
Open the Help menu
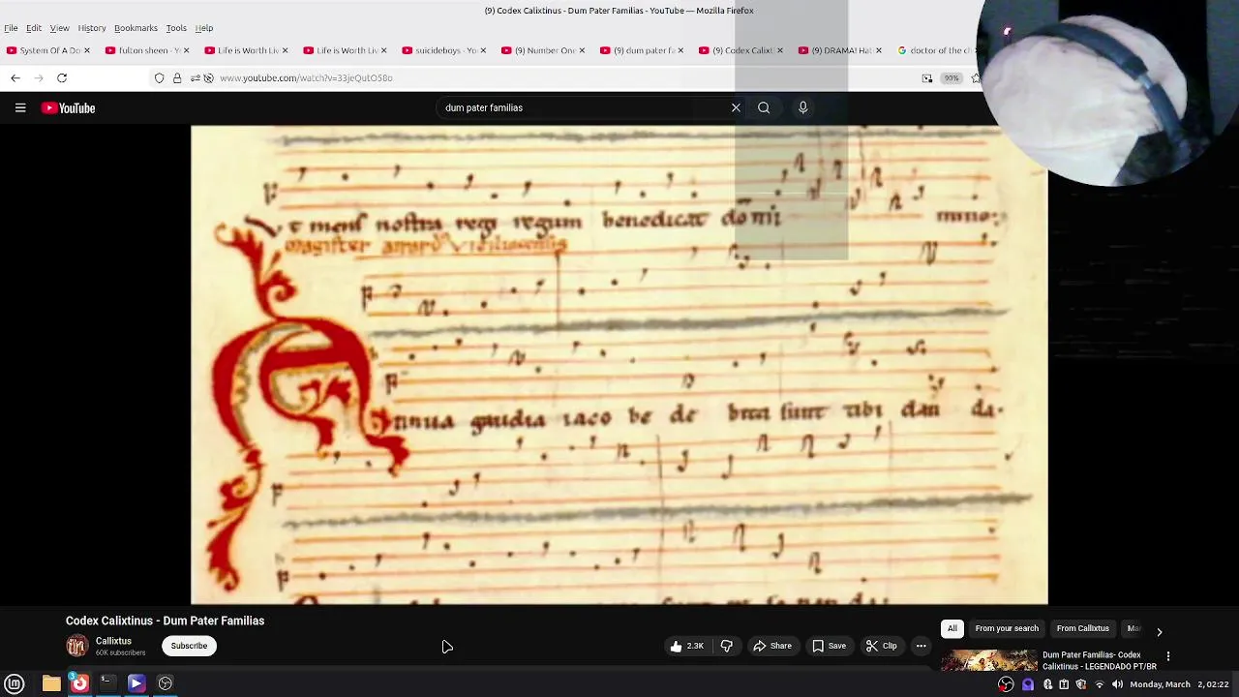[x=204, y=28]
